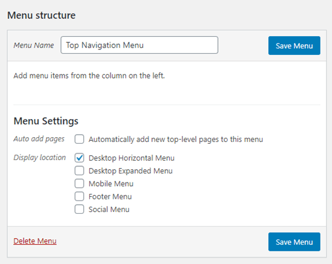Click the Desktop Horizontal Menu label text
The width and height of the screenshot is (332, 264).
coord(132,158)
